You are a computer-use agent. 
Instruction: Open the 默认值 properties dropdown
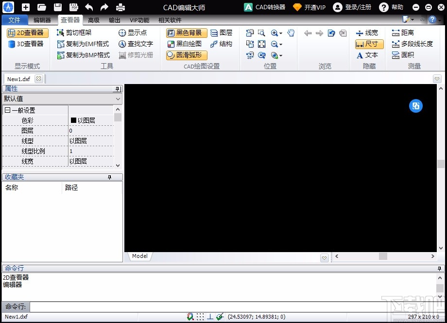[x=118, y=99]
